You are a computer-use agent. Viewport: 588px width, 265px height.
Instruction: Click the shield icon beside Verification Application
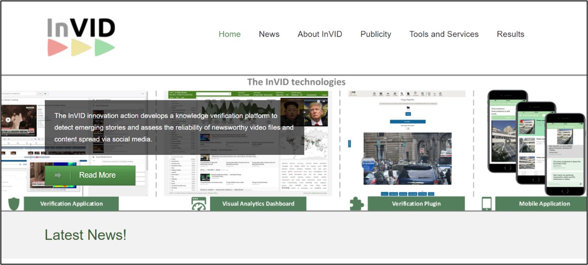coord(13,204)
